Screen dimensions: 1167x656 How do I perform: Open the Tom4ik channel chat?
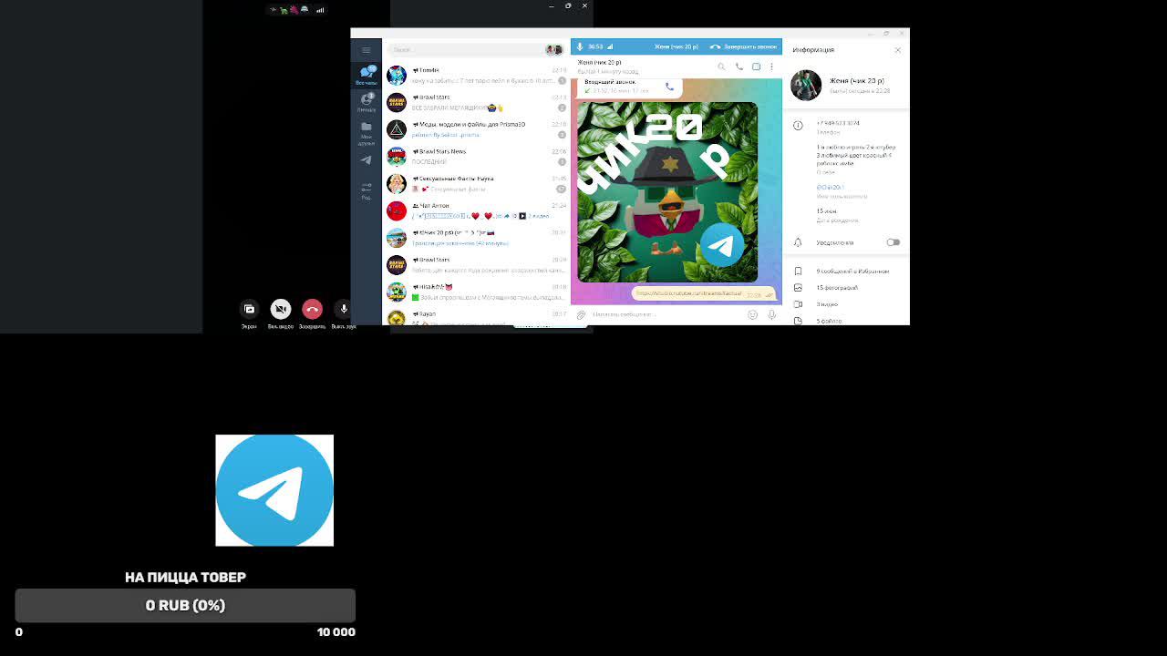click(477, 76)
